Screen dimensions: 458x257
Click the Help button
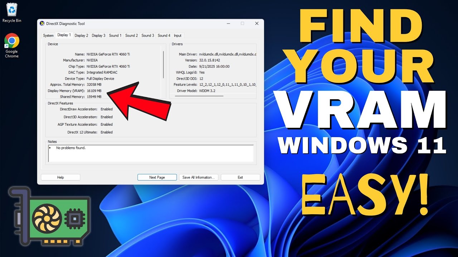pos(60,177)
